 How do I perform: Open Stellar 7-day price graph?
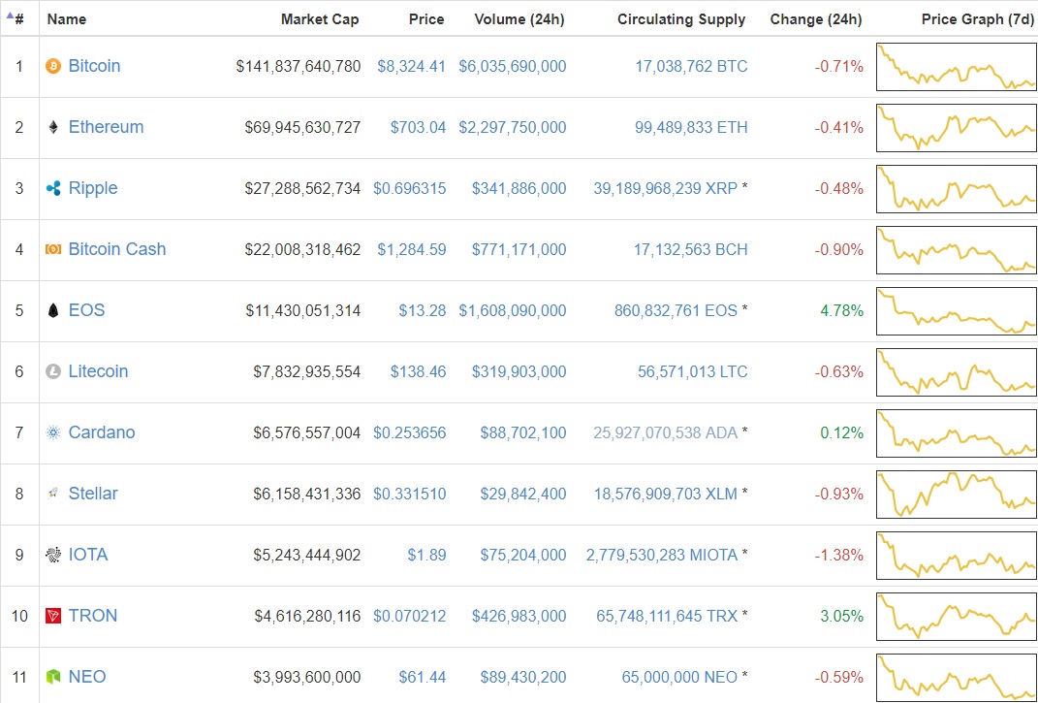[957, 495]
